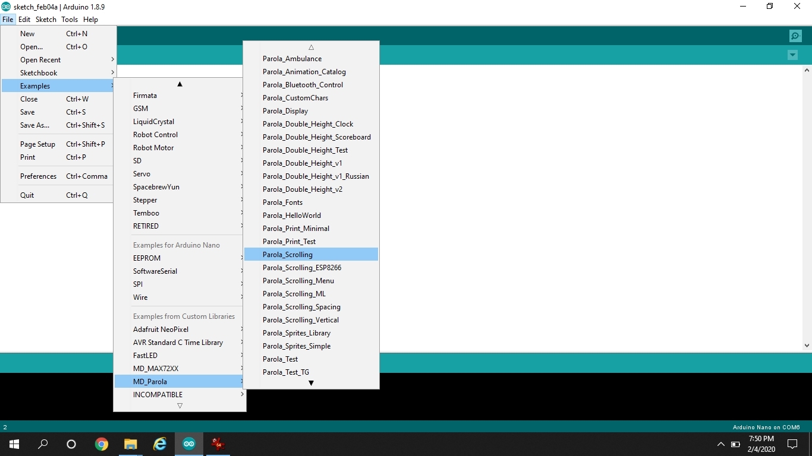Open the Edit menu
This screenshot has height=456, width=812.
coord(24,20)
